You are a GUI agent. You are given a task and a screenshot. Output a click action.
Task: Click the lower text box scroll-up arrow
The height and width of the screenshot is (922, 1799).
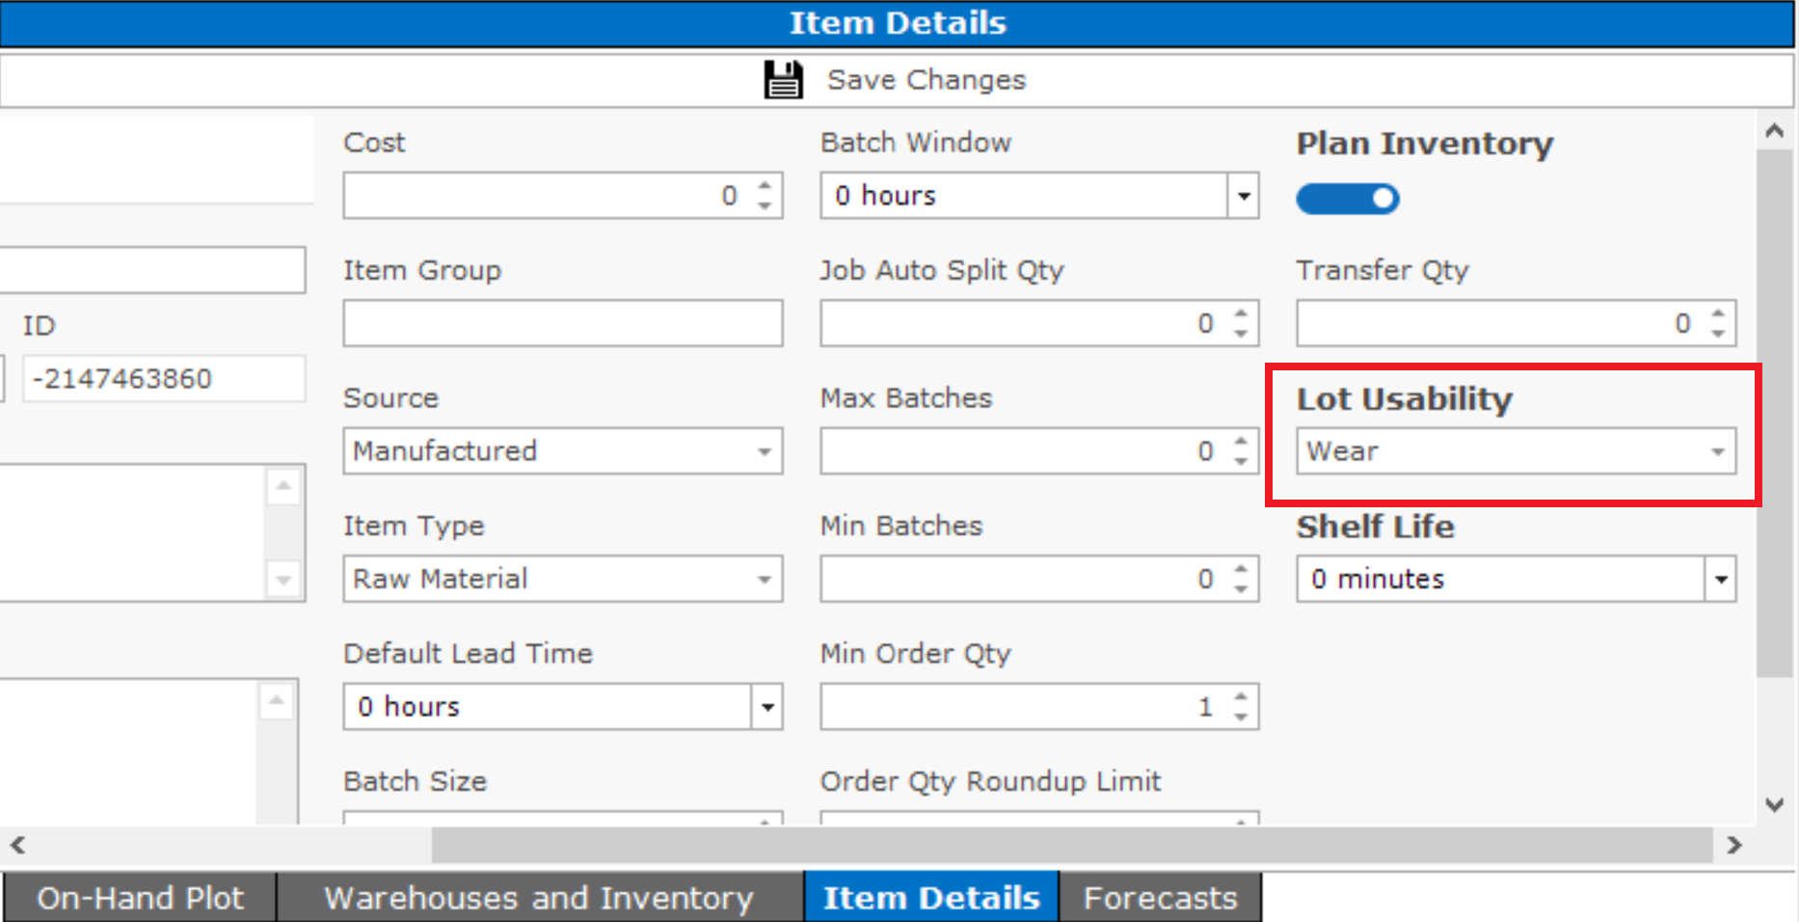[x=277, y=701]
